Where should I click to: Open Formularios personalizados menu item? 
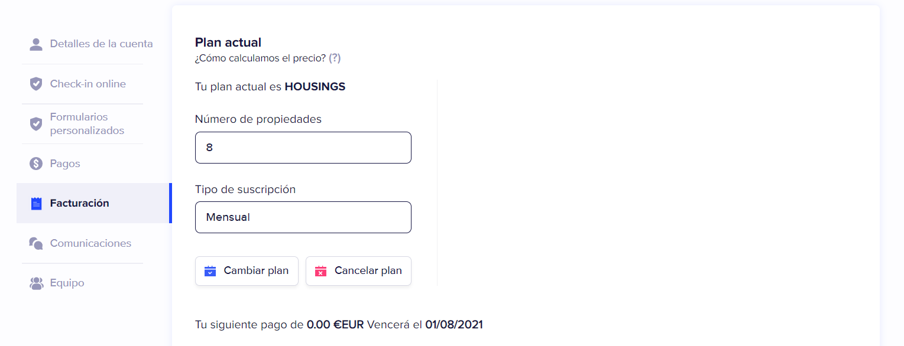pos(87,123)
